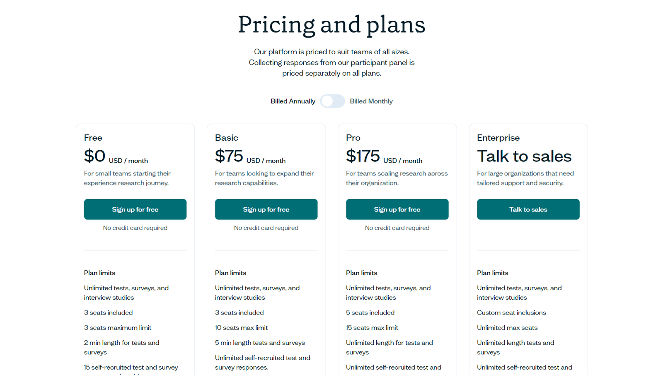Click the large Talk to sales headline
This screenshot has height=375, width=663.
coord(524,156)
